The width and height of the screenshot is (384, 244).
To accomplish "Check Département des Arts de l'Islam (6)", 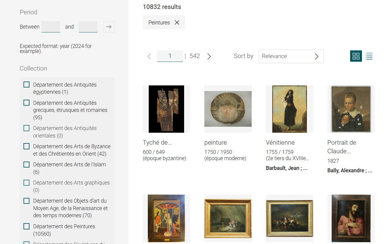I will pyautogui.click(x=26, y=164).
